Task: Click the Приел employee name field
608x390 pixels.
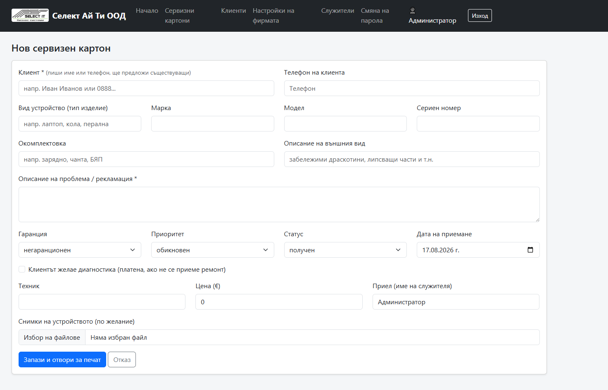Action: click(456, 302)
